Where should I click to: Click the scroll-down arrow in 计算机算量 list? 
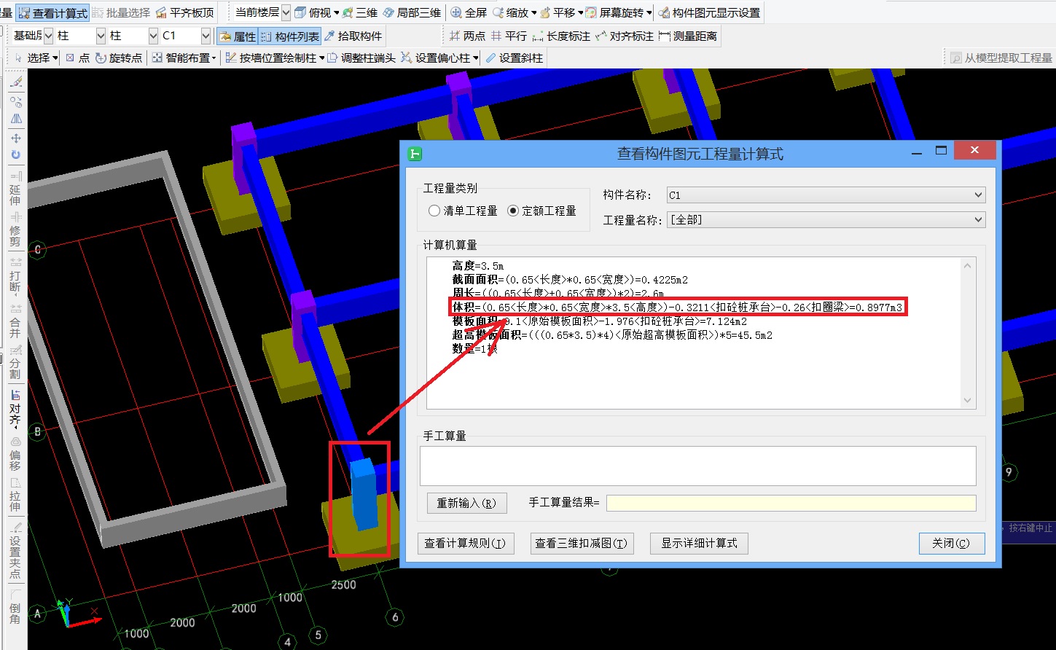pos(968,400)
